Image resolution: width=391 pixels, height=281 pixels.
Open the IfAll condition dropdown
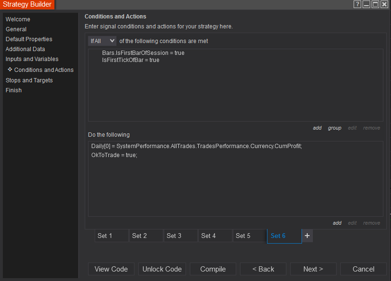(102, 41)
